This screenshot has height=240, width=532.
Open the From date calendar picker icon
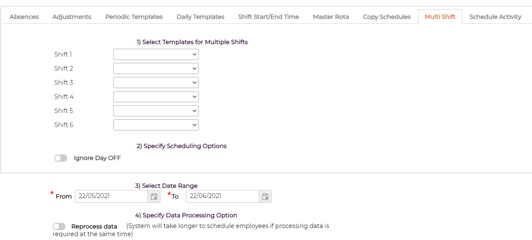pos(154,196)
